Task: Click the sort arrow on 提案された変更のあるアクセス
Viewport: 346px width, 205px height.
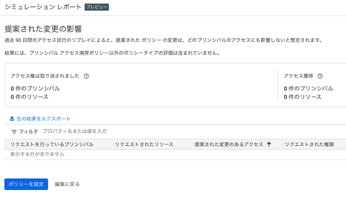Action: (269, 145)
